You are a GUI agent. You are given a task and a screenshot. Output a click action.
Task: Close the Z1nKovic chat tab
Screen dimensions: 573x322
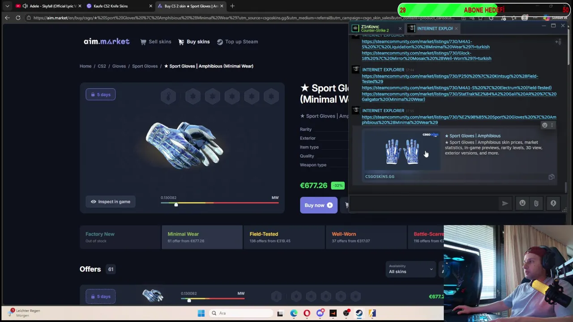tap(400, 29)
